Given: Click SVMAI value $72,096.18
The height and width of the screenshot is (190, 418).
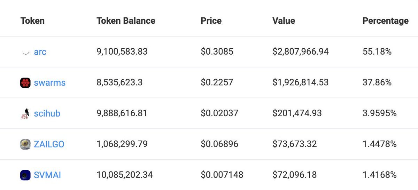Looking at the screenshot, I should point(294,175).
